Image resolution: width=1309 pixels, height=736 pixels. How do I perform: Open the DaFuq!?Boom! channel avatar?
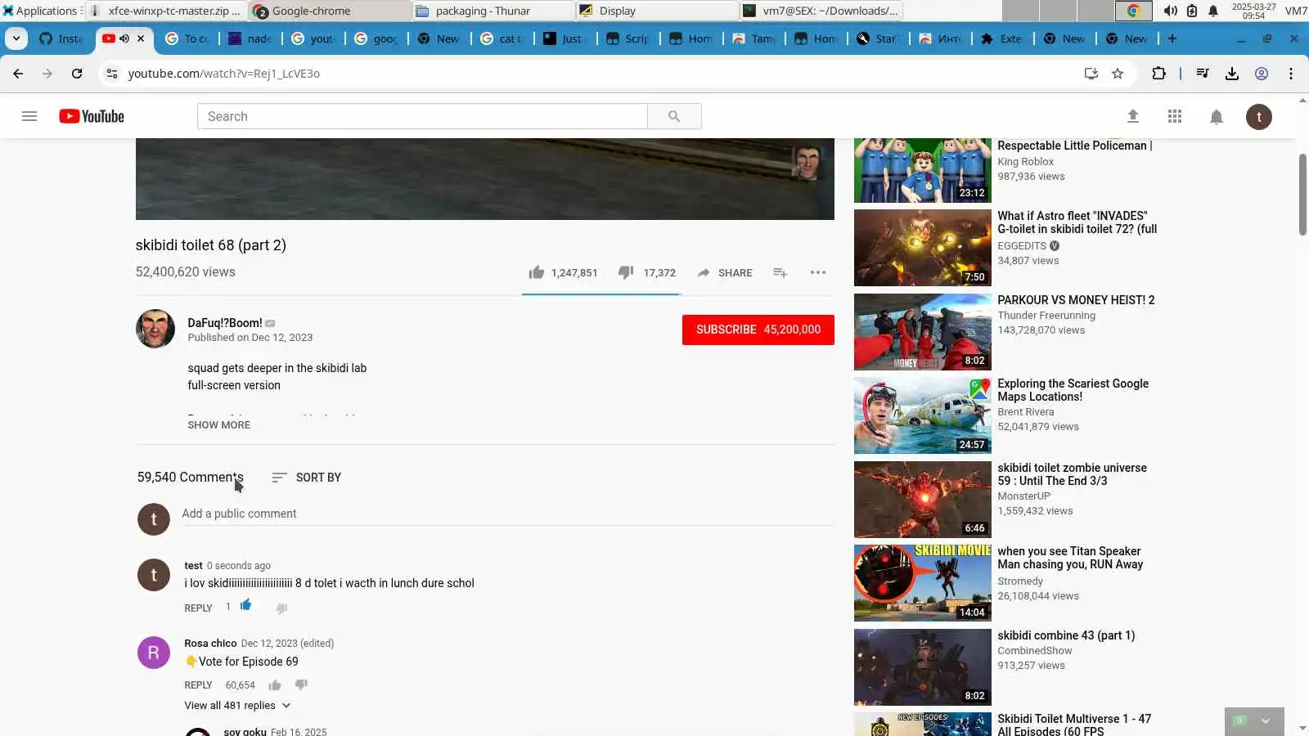pos(155,329)
